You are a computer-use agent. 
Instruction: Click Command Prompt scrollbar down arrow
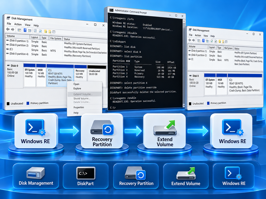click(184, 105)
